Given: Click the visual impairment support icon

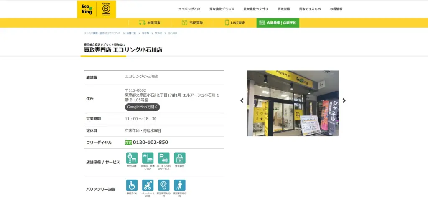Looking at the screenshot, I should pyautogui.click(x=180, y=185).
